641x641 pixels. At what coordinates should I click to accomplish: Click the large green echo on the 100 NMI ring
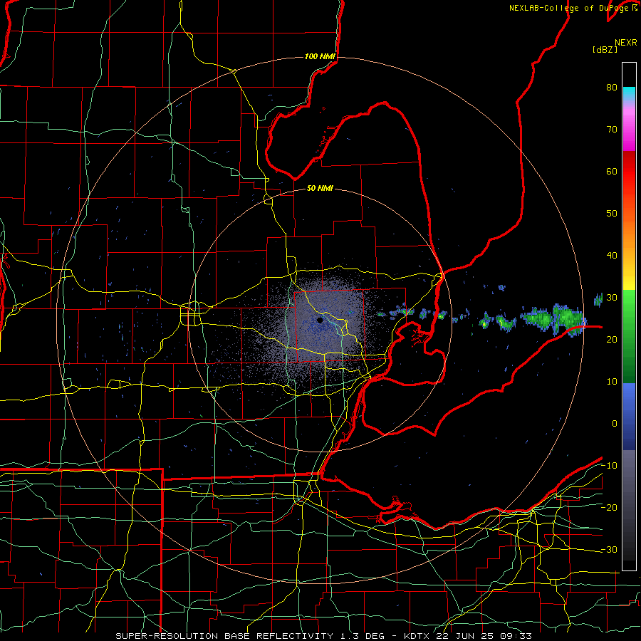click(568, 318)
